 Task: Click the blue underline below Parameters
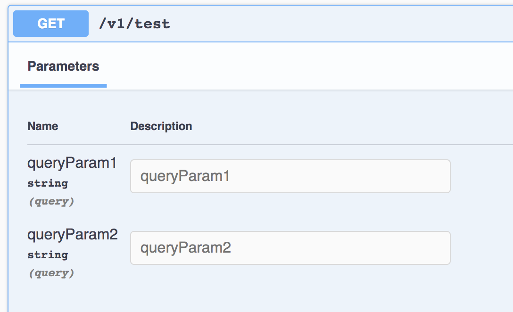(x=63, y=86)
